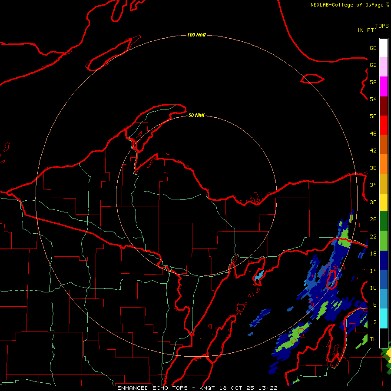Click the "TOPS" legend title
391x391 pixels.
point(382,26)
